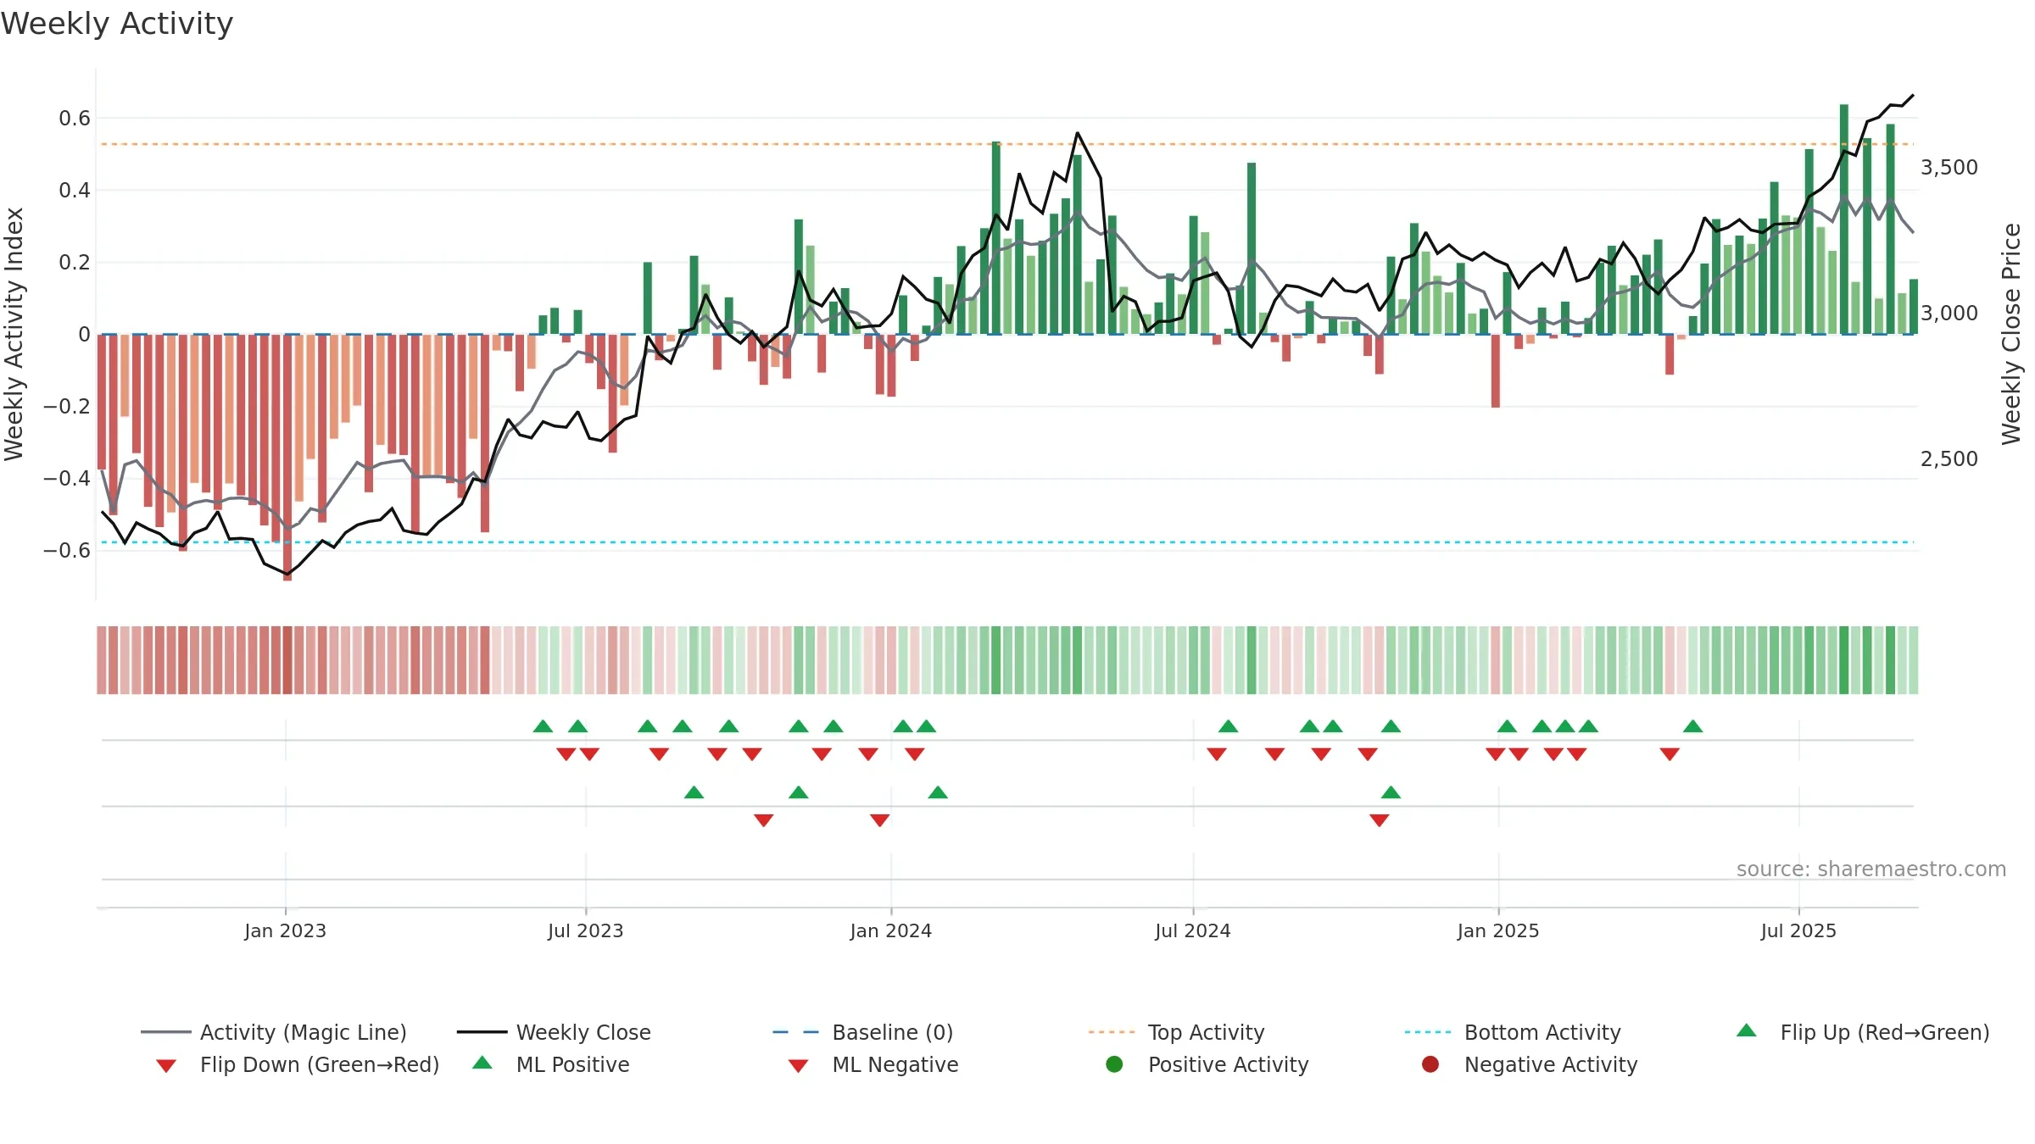Click the Weekly Activity Index axis title

pyautogui.click(x=14, y=334)
